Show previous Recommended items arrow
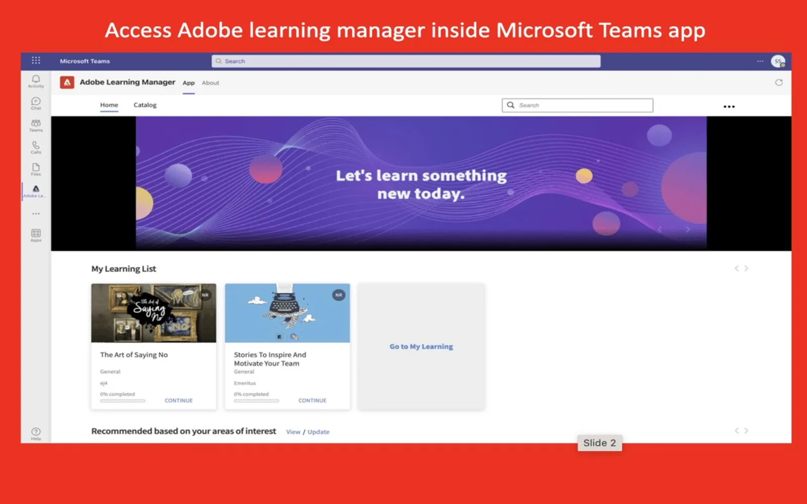 737,430
